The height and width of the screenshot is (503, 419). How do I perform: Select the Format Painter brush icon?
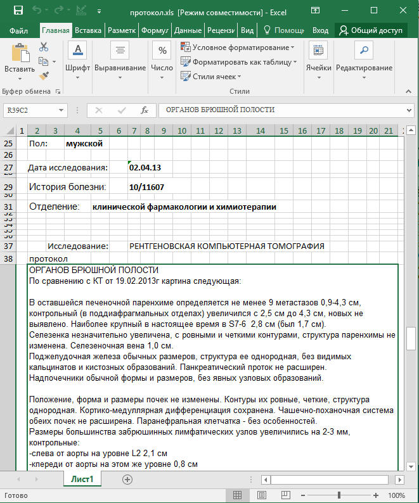[44, 76]
